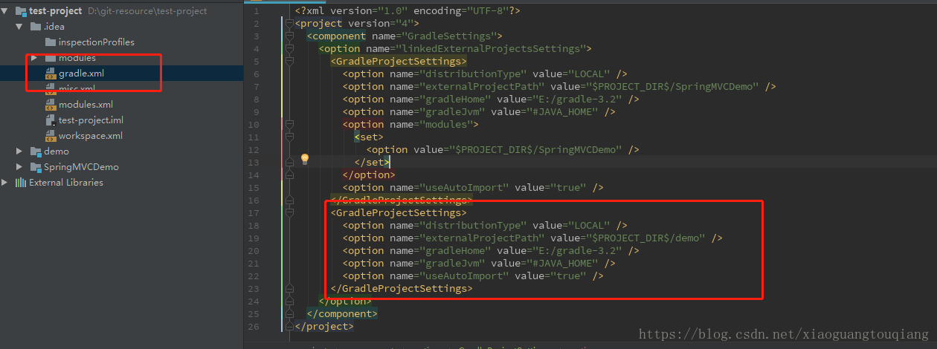Image resolution: width=937 pixels, height=349 pixels.
Task: Click the workspace.xml file icon
Action: 51,136
